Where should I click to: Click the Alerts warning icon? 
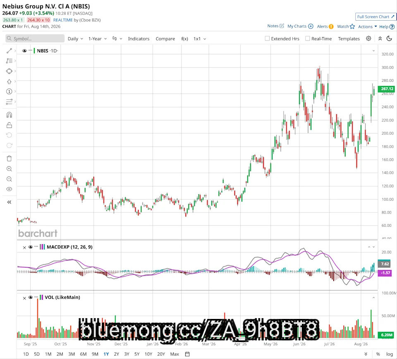(x=331, y=26)
